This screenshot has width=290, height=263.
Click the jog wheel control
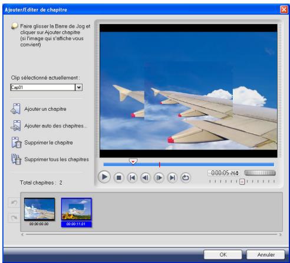[x=260, y=173]
